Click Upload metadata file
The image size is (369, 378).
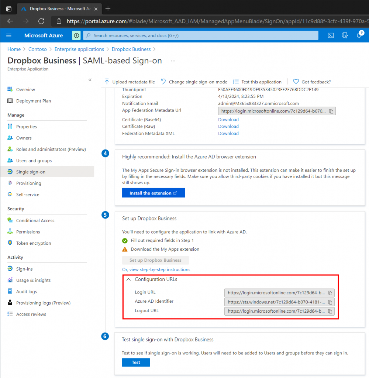[130, 82]
